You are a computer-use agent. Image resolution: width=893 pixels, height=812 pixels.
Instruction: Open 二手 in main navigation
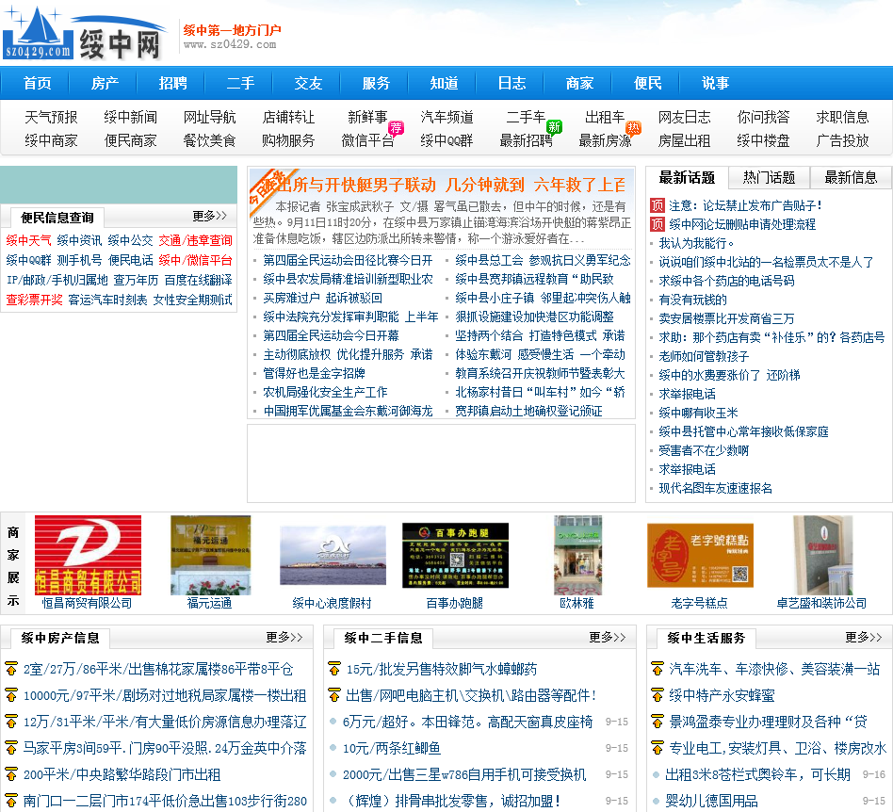241,83
